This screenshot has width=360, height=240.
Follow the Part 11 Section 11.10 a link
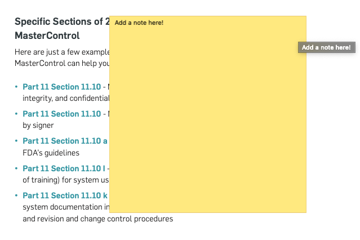[65, 141]
